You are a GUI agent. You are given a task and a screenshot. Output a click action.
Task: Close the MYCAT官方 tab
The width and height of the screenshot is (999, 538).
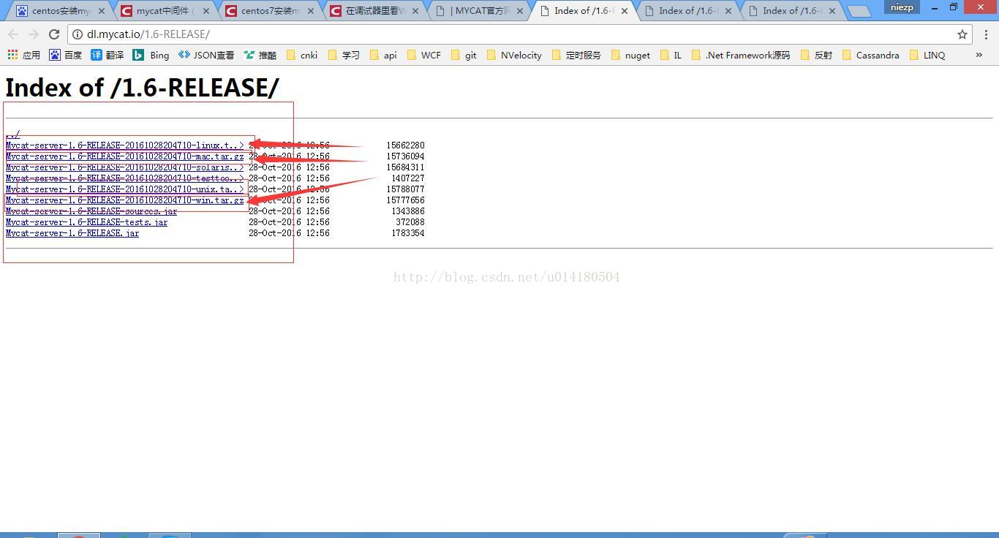520,11
